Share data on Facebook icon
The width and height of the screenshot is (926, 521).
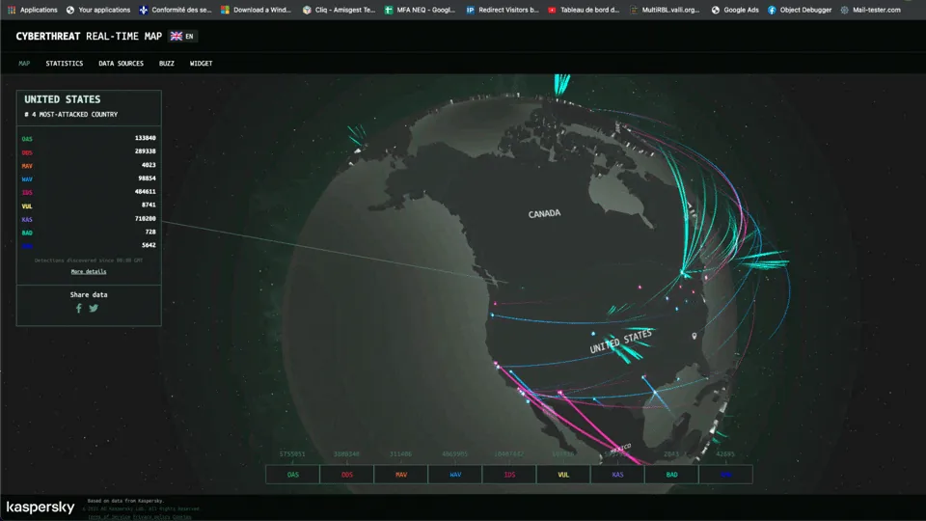[78, 309]
